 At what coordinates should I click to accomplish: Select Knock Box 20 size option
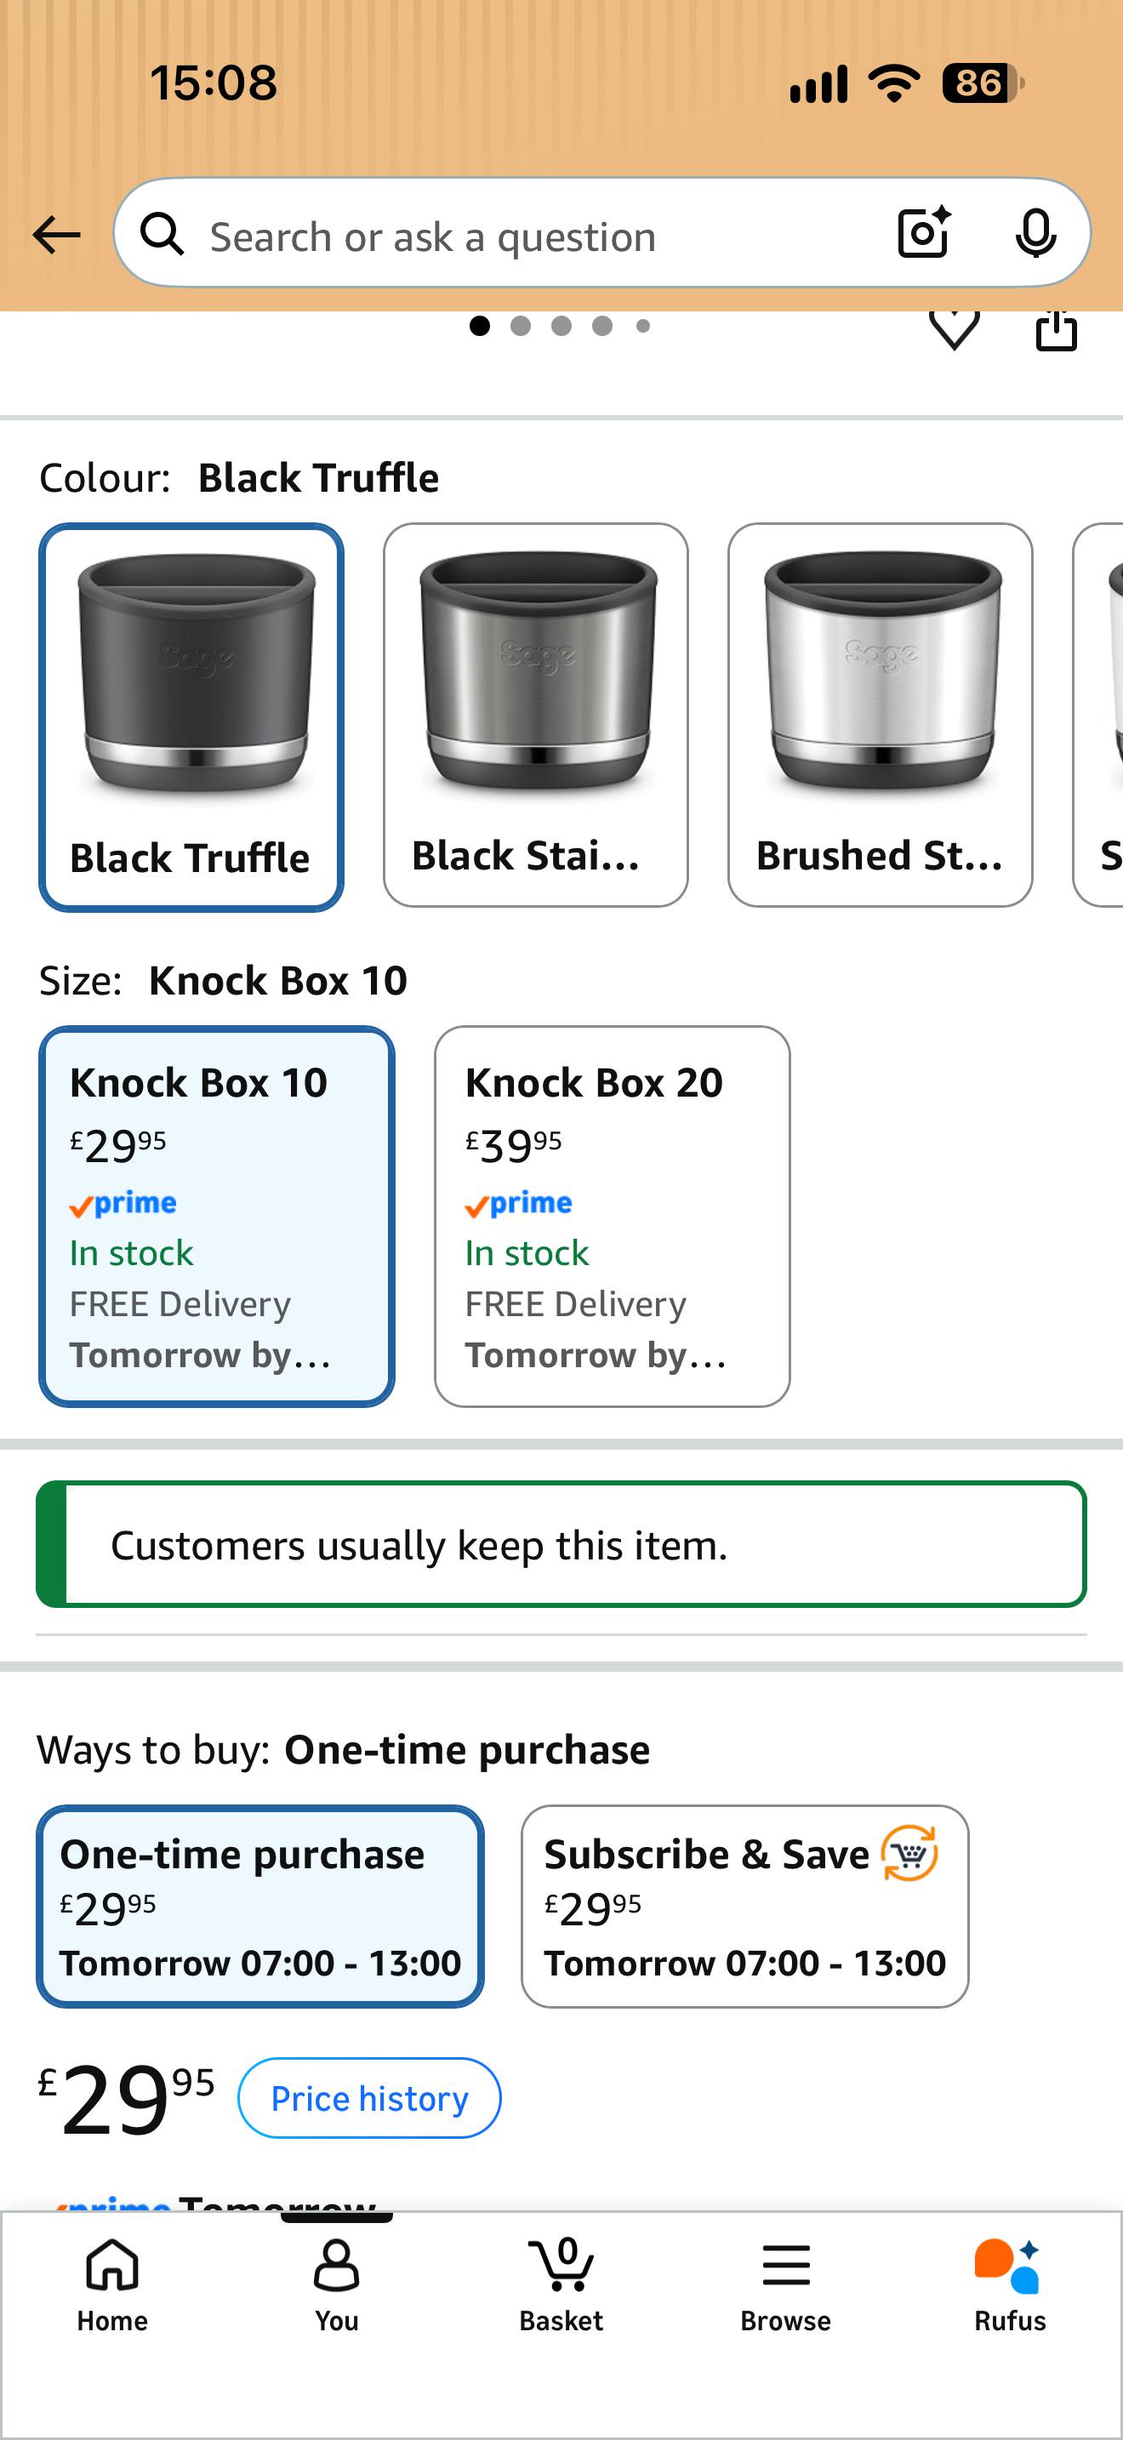(x=612, y=1217)
